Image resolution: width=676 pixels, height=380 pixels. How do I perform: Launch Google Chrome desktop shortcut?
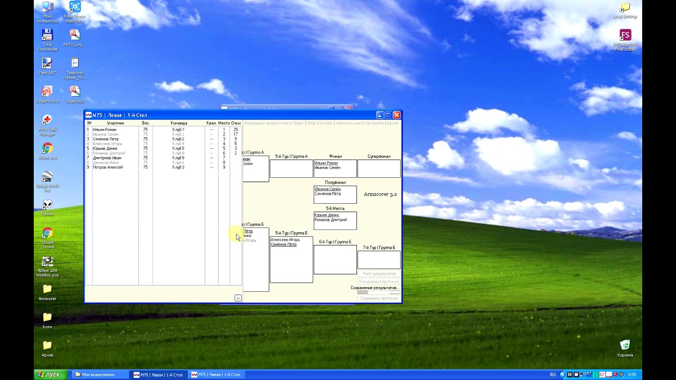click(47, 239)
